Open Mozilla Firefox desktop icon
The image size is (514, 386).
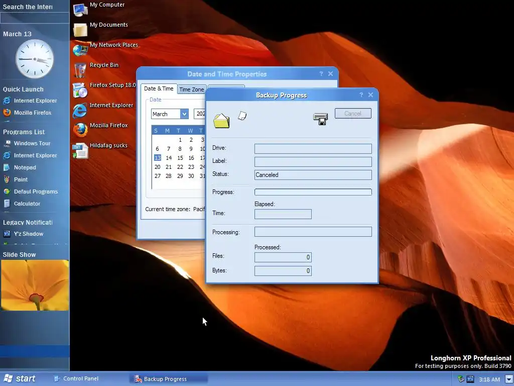[80, 130]
